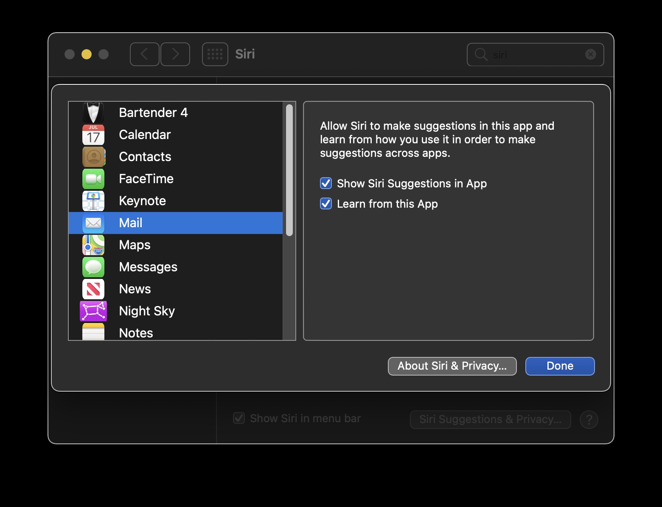Image resolution: width=662 pixels, height=507 pixels.
Task: Toggle Show Siri in menu bar
Action: coord(239,418)
